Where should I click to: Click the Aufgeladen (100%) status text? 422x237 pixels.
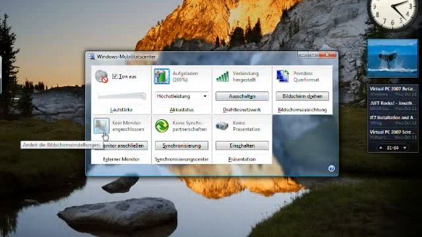[x=185, y=76]
